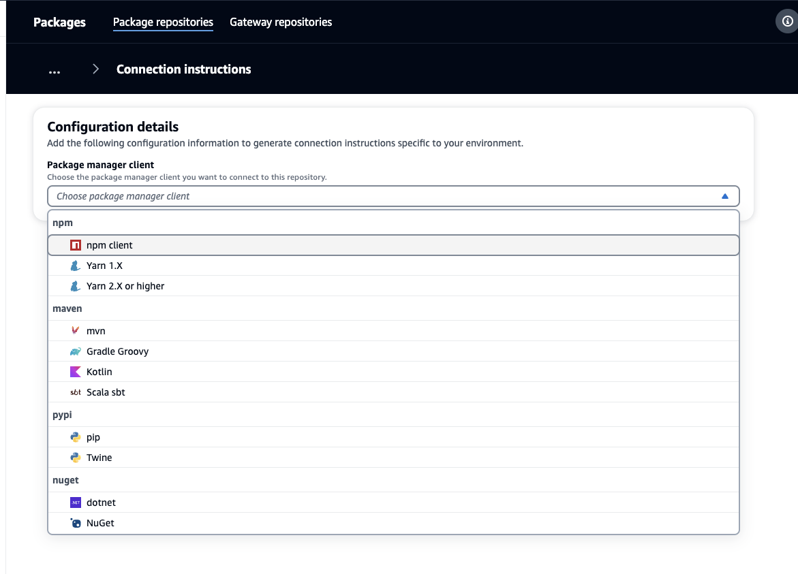Choose the NuGet option
Image resolution: width=798 pixels, height=574 pixels.
pos(393,523)
